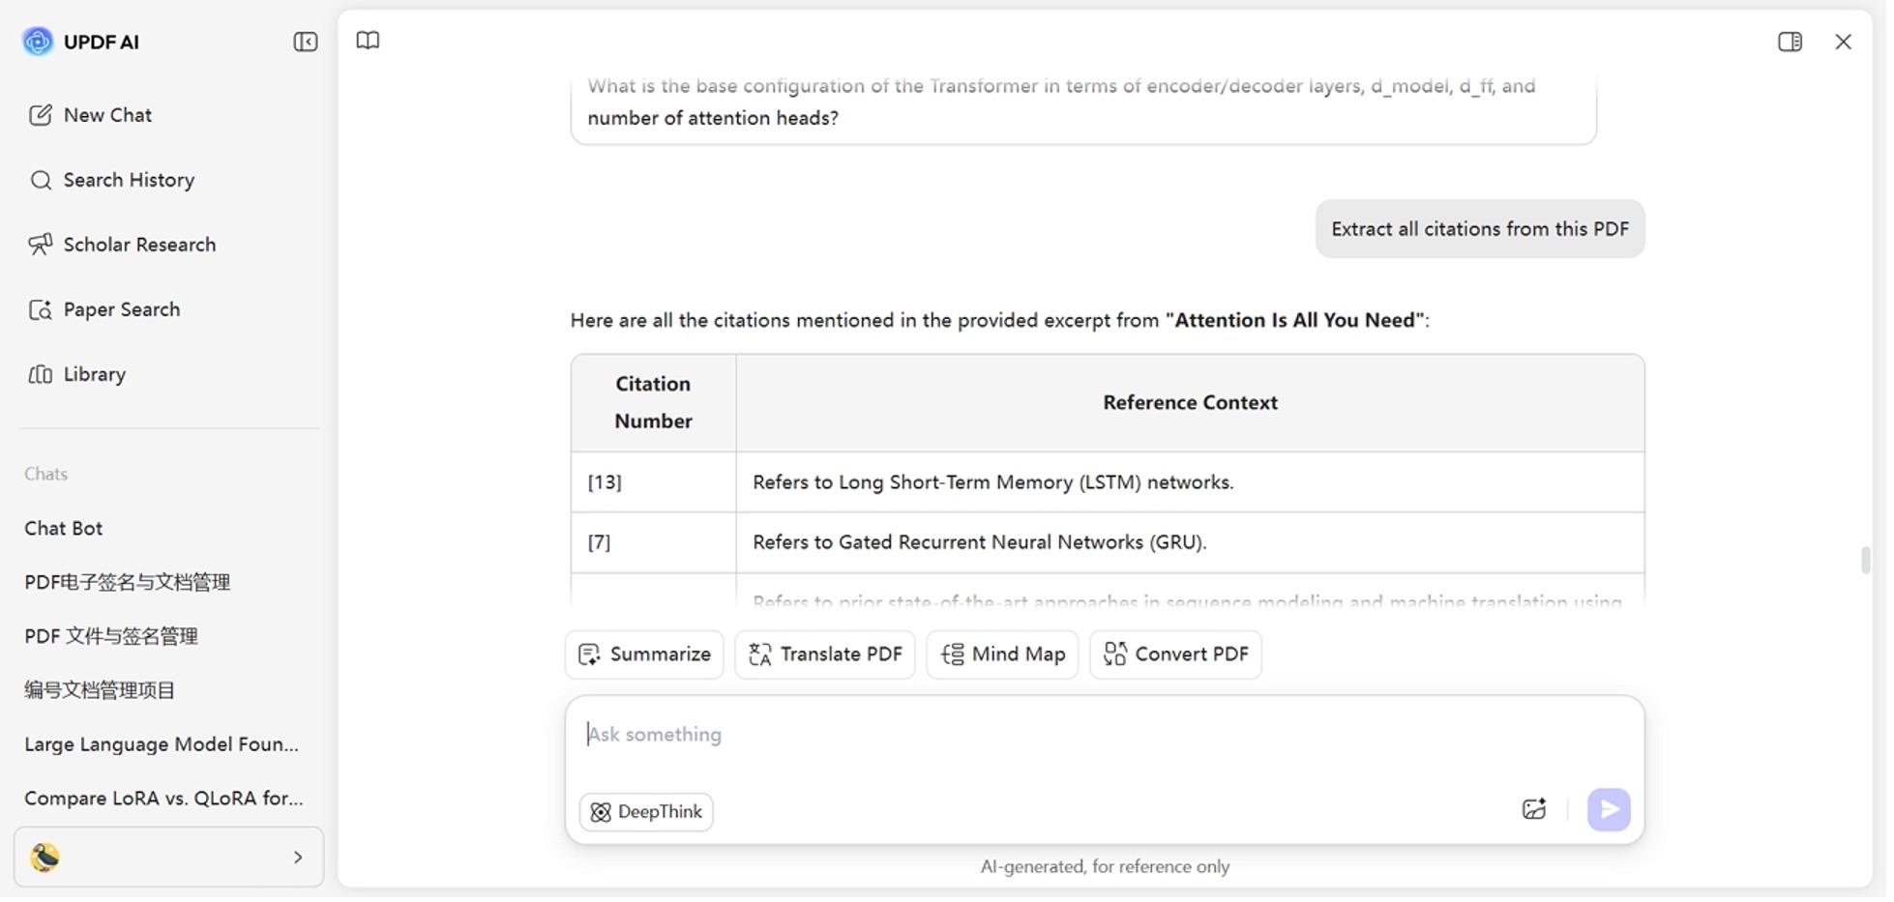Collapse the left sidebar panel icon
This screenshot has height=902, width=1894.
(306, 42)
